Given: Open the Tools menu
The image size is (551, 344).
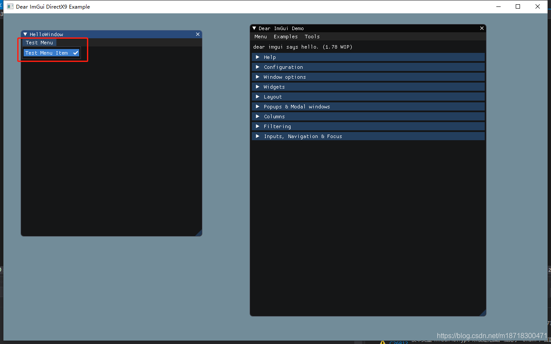Looking at the screenshot, I should tap(312, 37).
